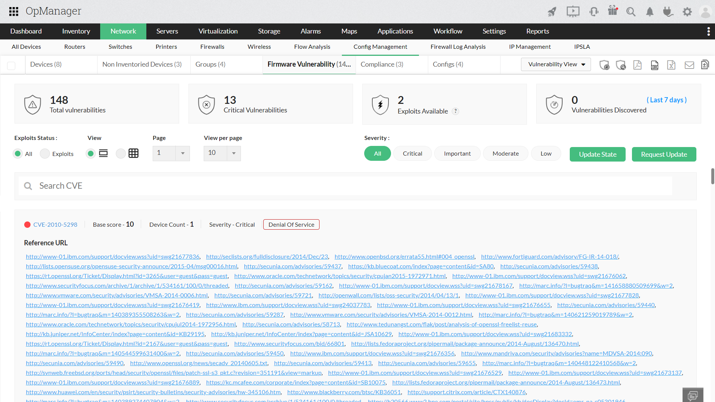Export the vulnerability report as PDF

638,65
